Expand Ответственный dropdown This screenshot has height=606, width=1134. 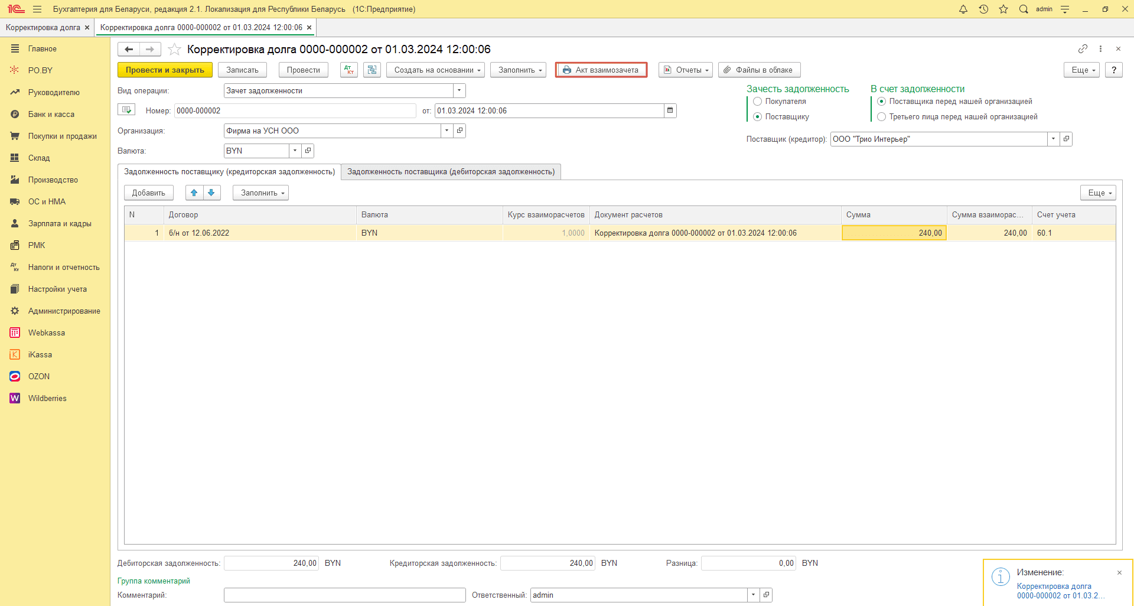[x=753, y=595]
